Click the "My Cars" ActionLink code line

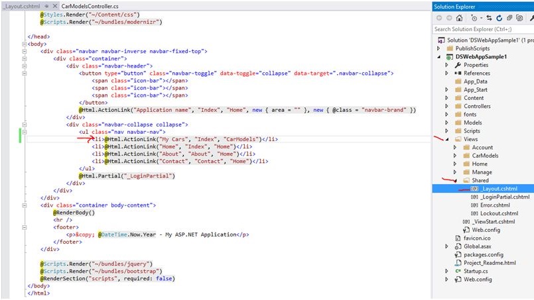[185, 140]
